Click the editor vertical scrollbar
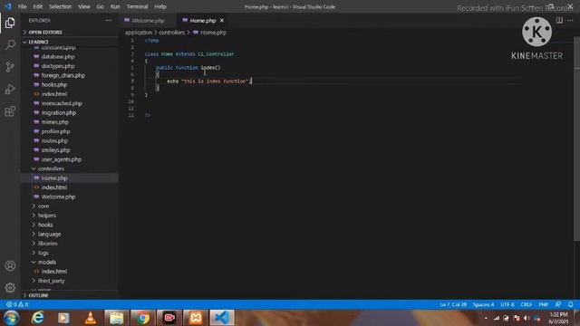580x326 pixels. coord(576,139)
